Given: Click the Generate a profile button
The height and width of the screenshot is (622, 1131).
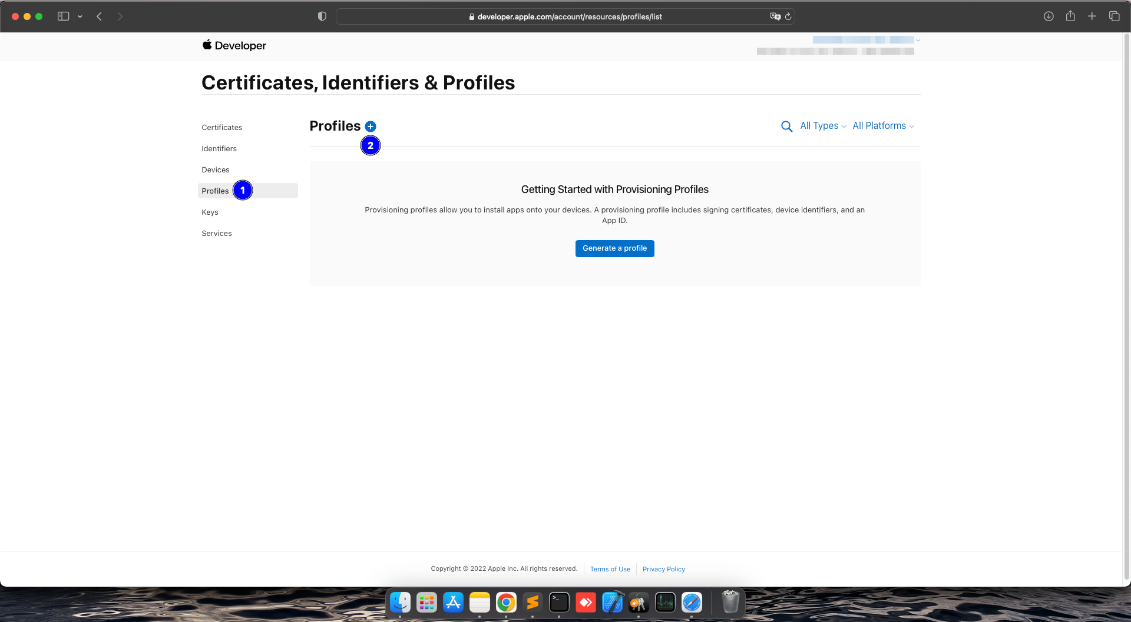Looking at the screenshot, I should [615, 248].
